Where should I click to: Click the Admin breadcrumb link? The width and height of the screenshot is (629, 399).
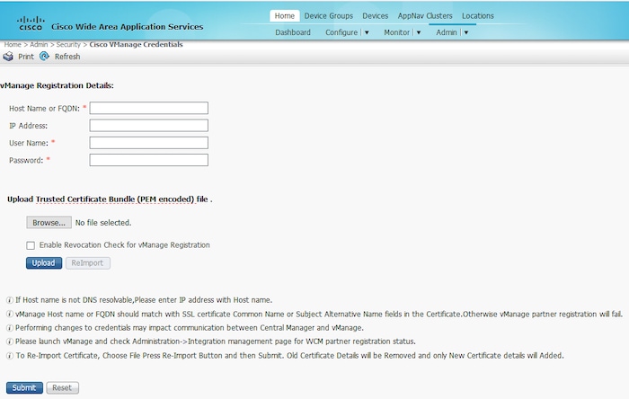point(39,45)
